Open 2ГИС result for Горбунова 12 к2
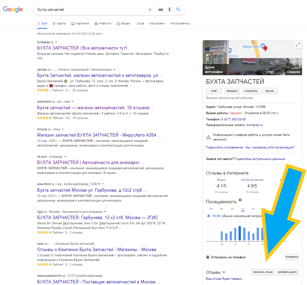Screen dimensions: 307x285 pos(98,217)
